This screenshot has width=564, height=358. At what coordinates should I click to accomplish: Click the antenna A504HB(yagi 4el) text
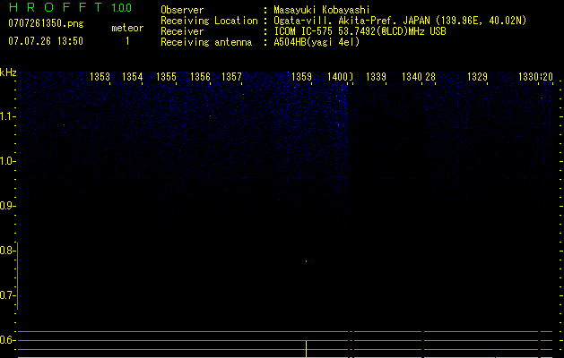click(x=317, y=42)
